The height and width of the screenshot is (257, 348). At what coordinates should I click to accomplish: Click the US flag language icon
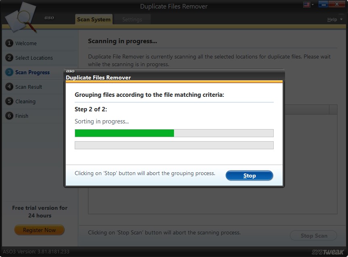coord(306,4)
